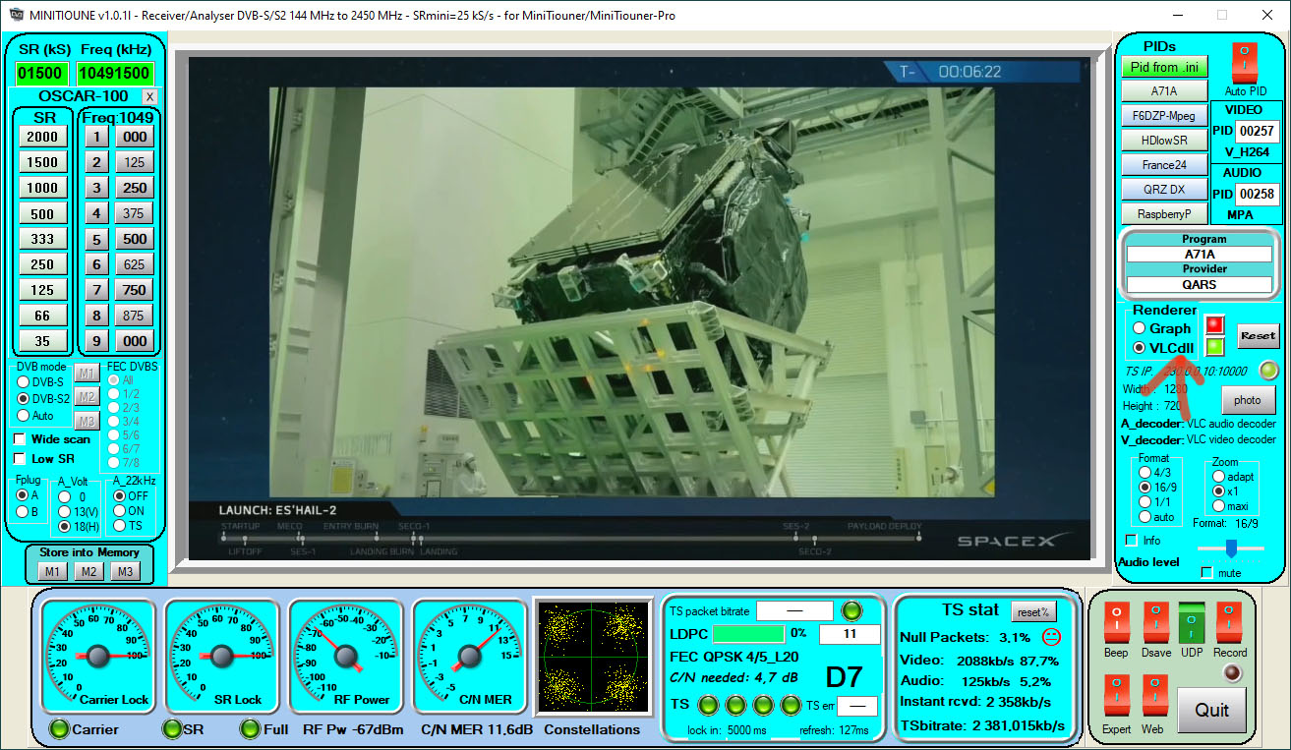
Task: Close the OSCAR-100 panel with X
Action: (x=149, y=96)
